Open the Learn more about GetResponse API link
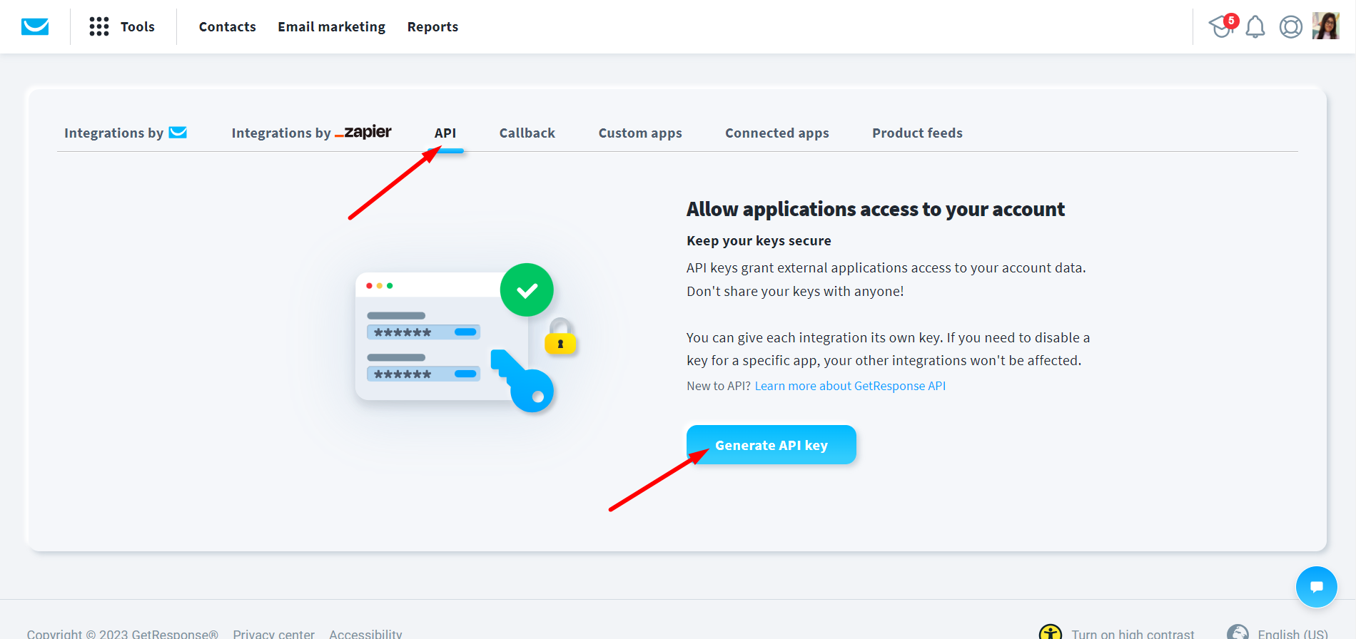The width and height of the screenshot is (1356, 639). (x=850, y=386)
